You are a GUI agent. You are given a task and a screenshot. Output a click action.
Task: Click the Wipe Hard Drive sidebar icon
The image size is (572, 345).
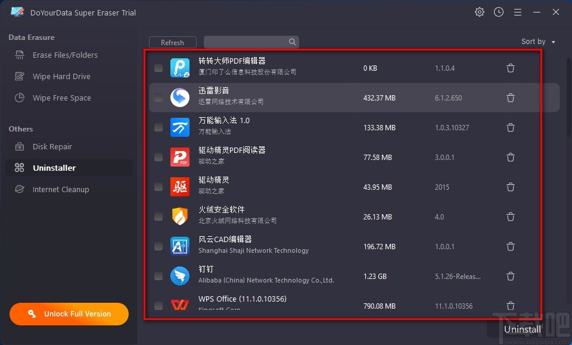pos(18,76)
